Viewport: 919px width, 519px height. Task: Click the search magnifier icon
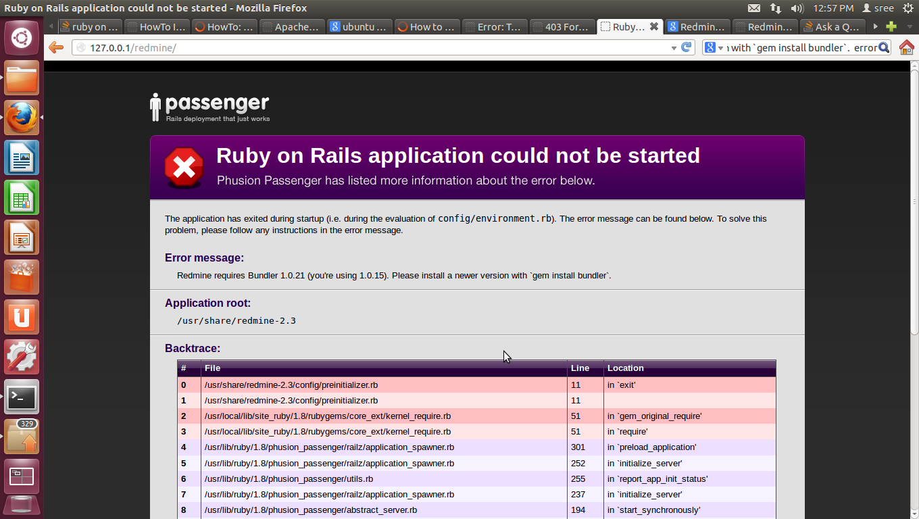click(x=885, y=47)
